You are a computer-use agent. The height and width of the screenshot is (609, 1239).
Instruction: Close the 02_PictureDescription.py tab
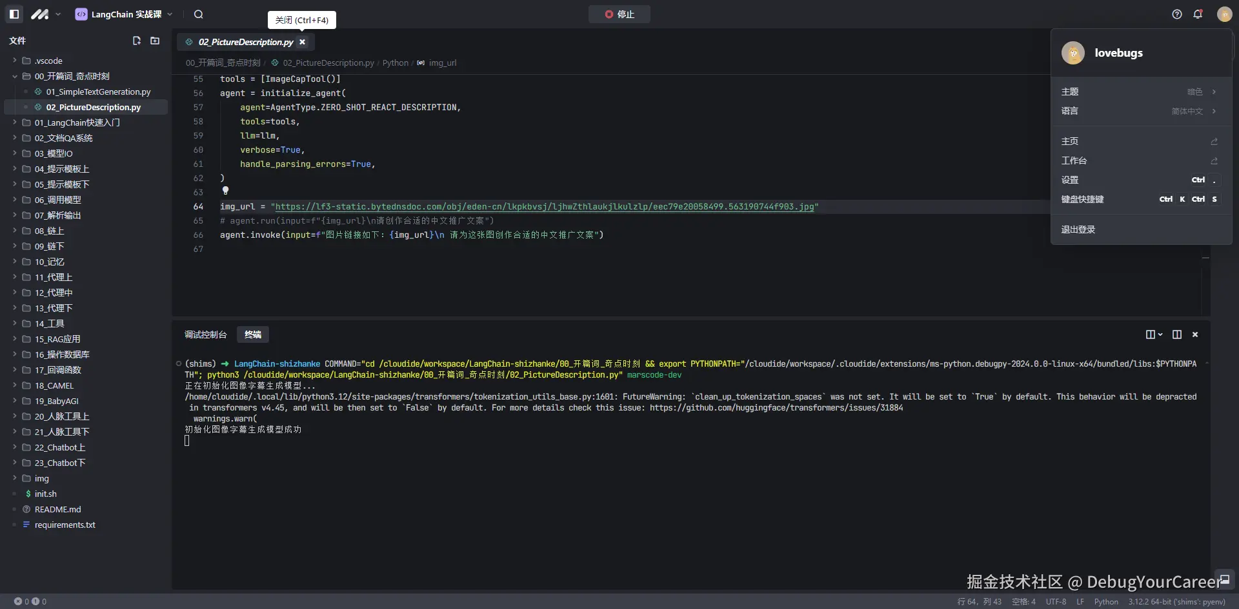click(302, 42)
